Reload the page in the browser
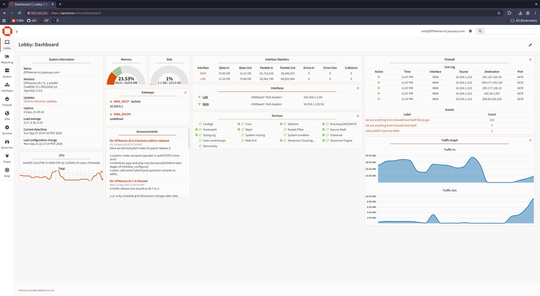 (19, 13)
